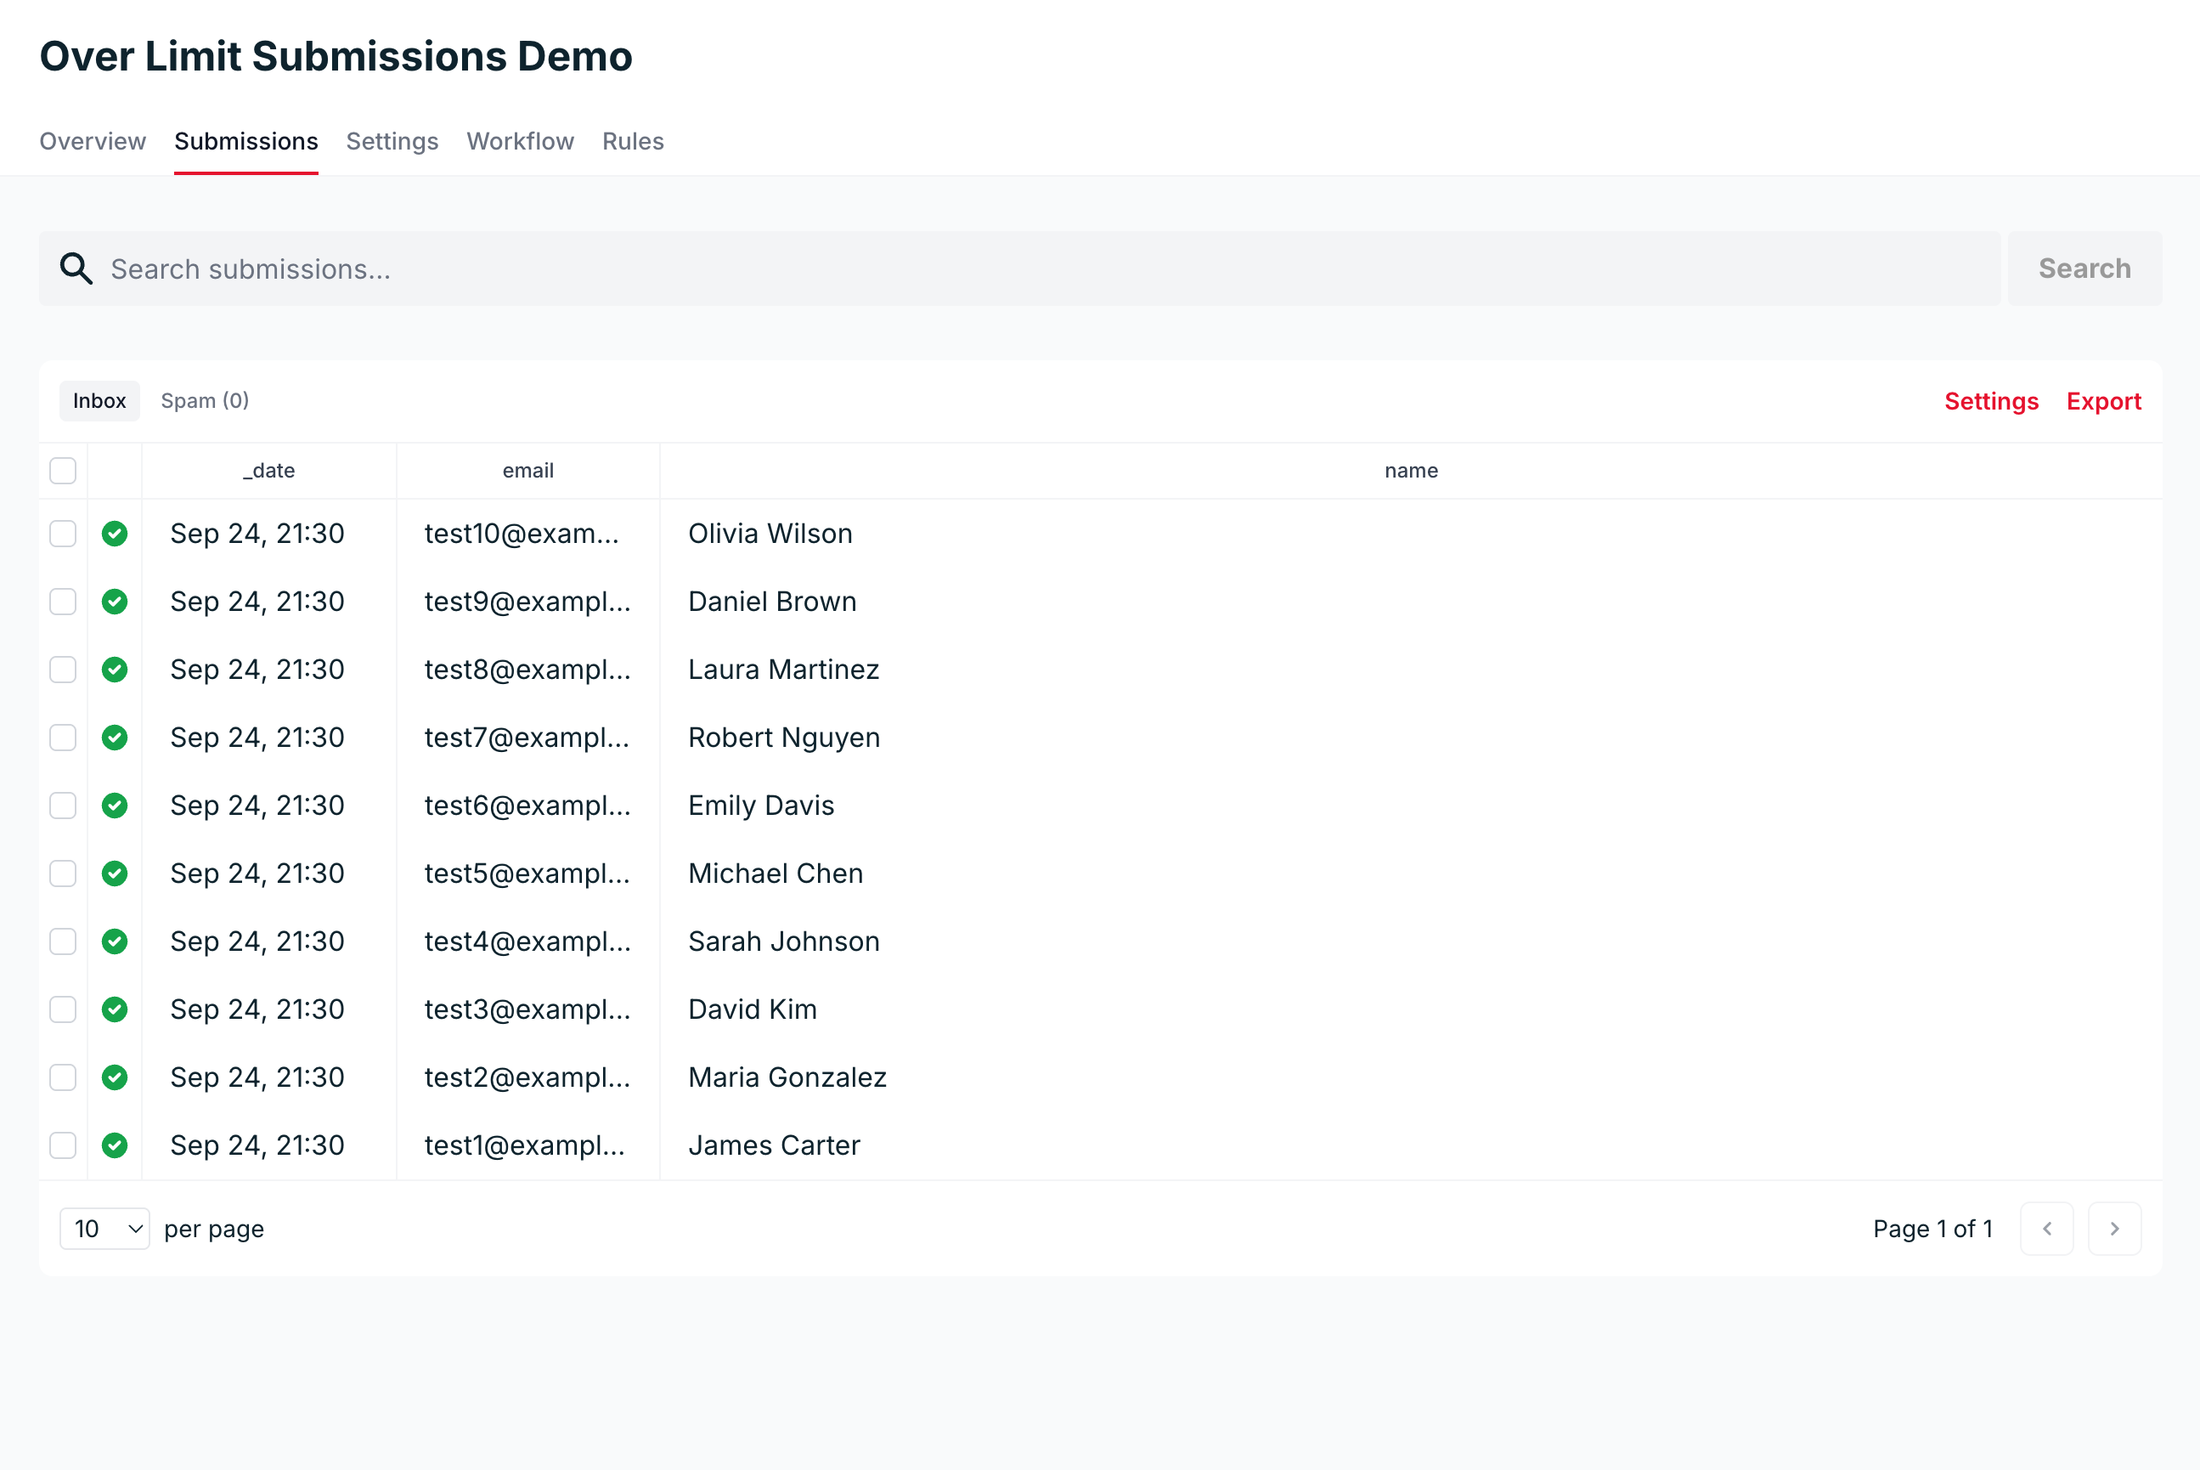
Task: Open the Submissions tab
Action: tap(246, 142)
